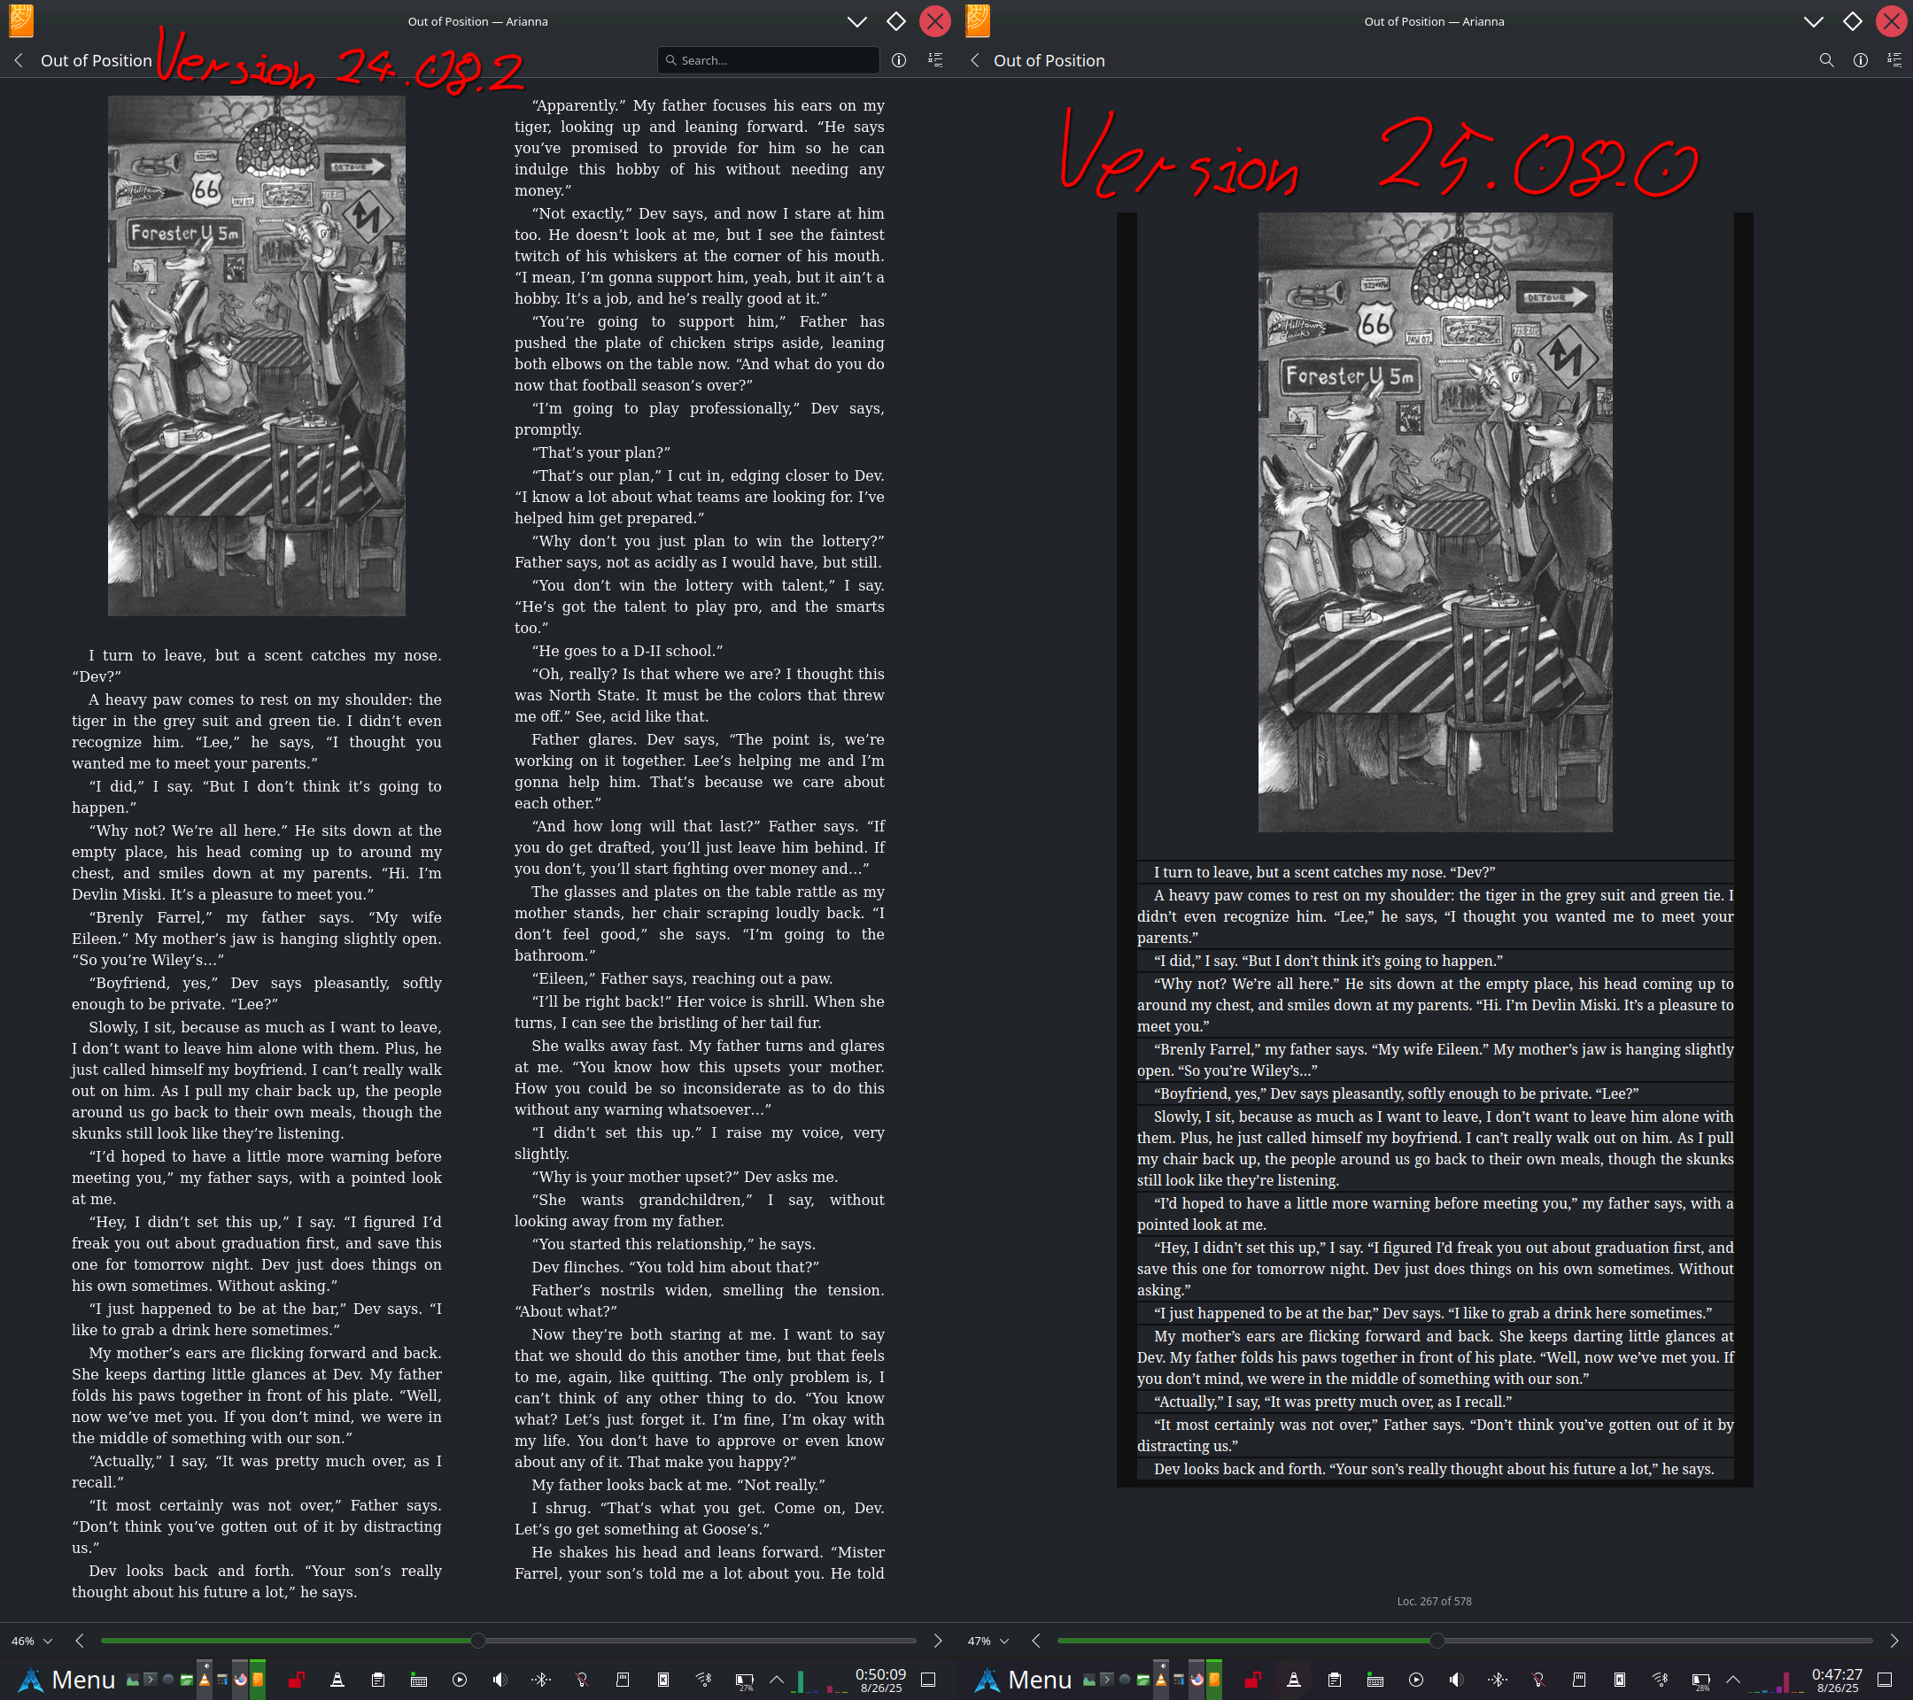This screenshot has height=1700, width=1913.
Task: Expand hidden system tray icons on left taskbar
Action: pyautogui.click(x=777, y=1681)
